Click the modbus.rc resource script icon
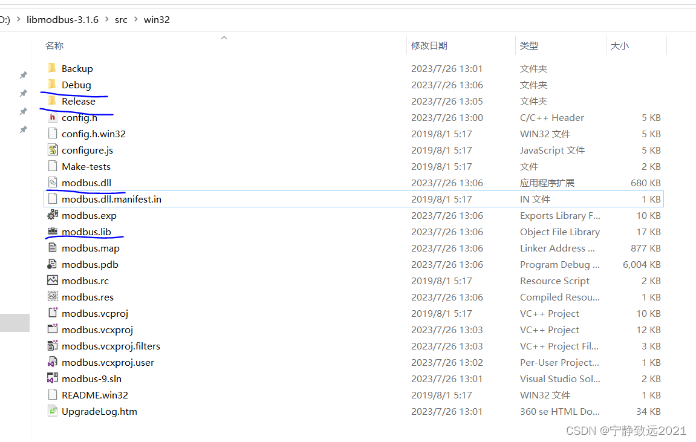Viewport: 696px width, 442px height. [x=52, y=280]
